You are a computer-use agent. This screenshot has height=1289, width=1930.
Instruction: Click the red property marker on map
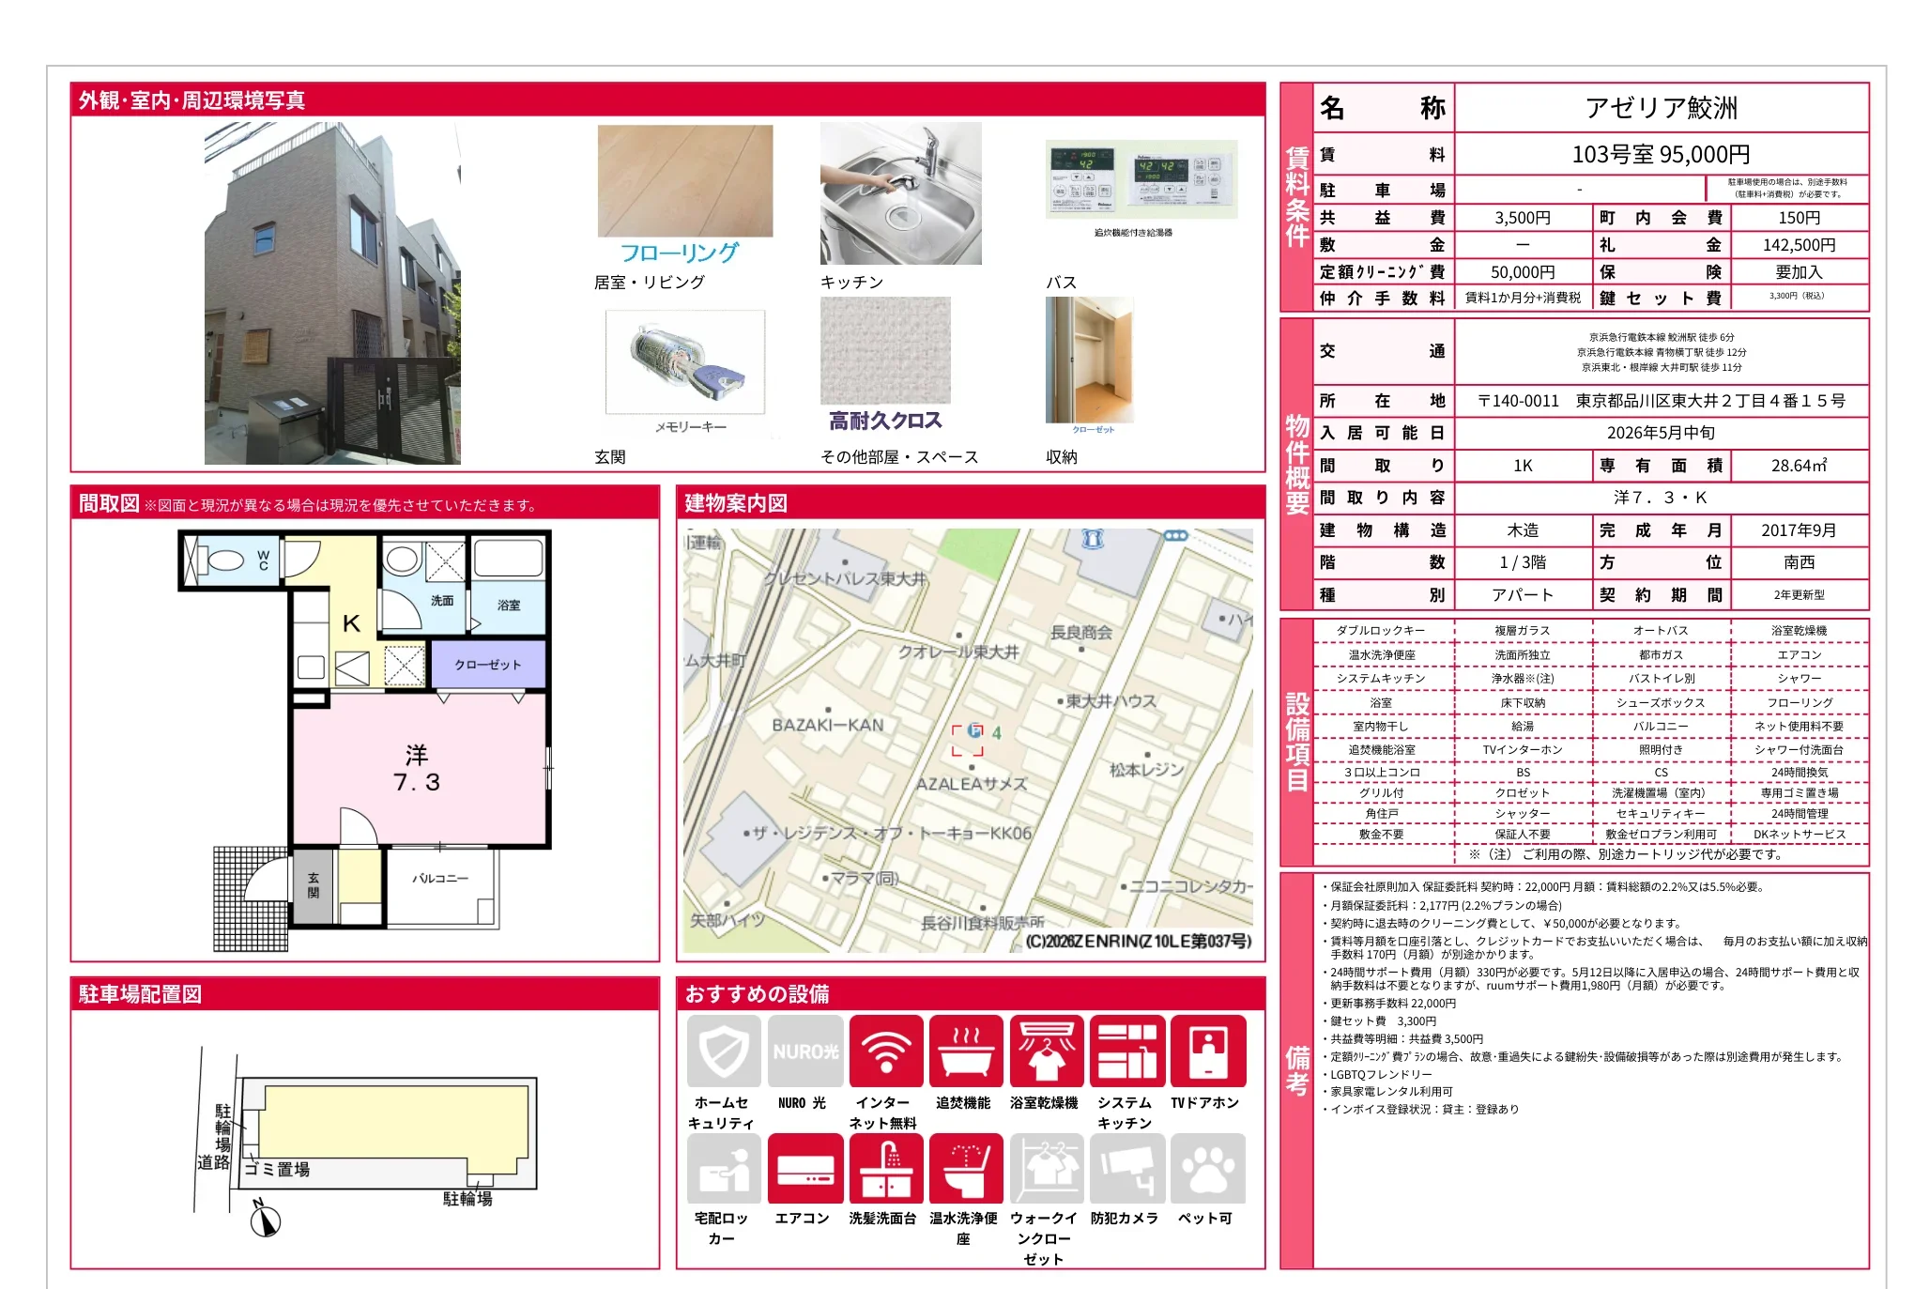coord(968,739)
